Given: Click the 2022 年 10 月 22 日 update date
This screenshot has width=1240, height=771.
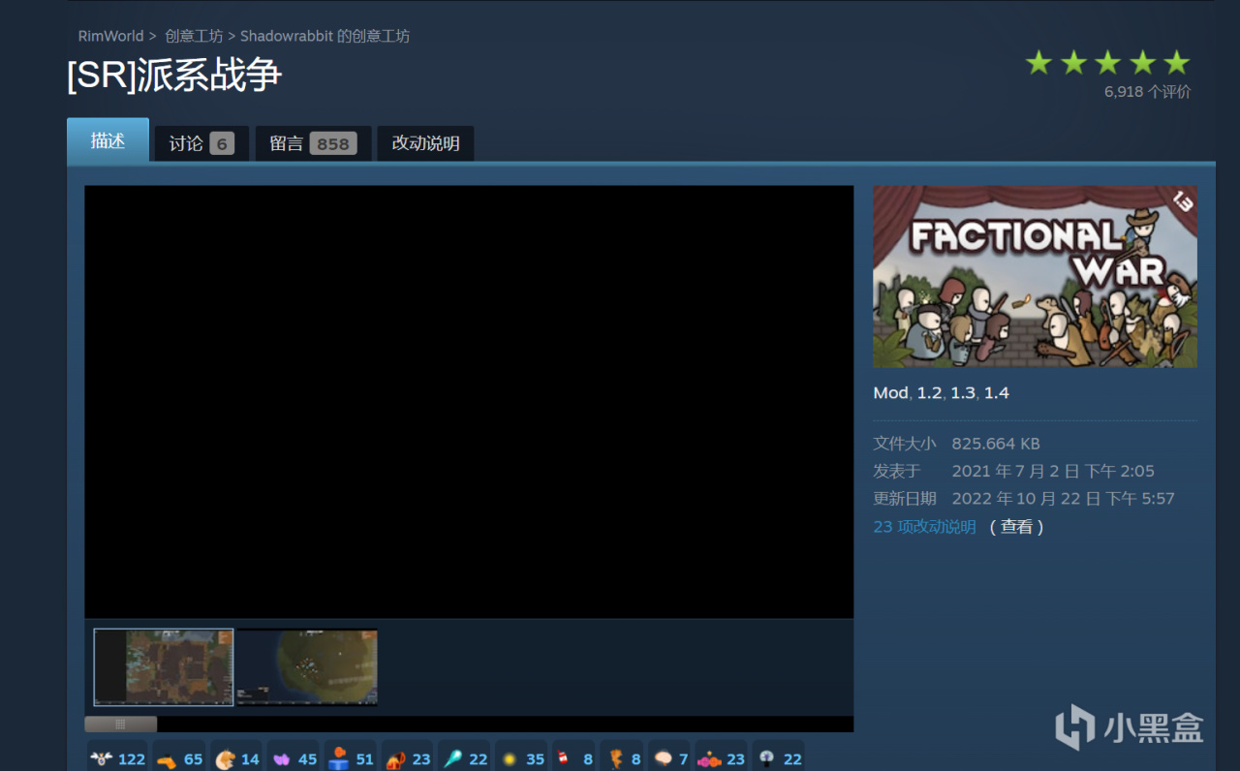Looking at the screenshot, I should coord(1063,499).
